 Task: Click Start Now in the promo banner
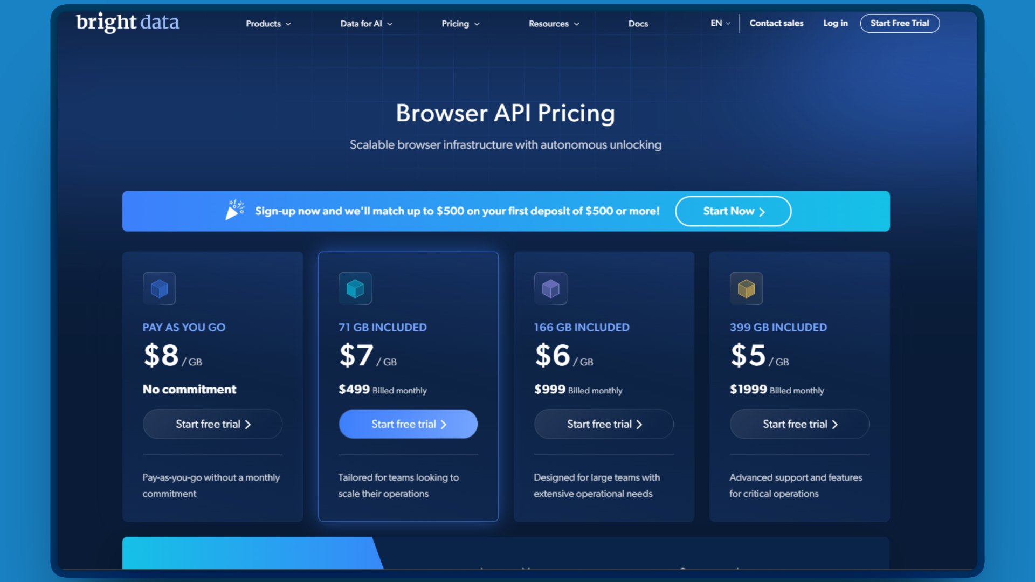coord(733,211)
